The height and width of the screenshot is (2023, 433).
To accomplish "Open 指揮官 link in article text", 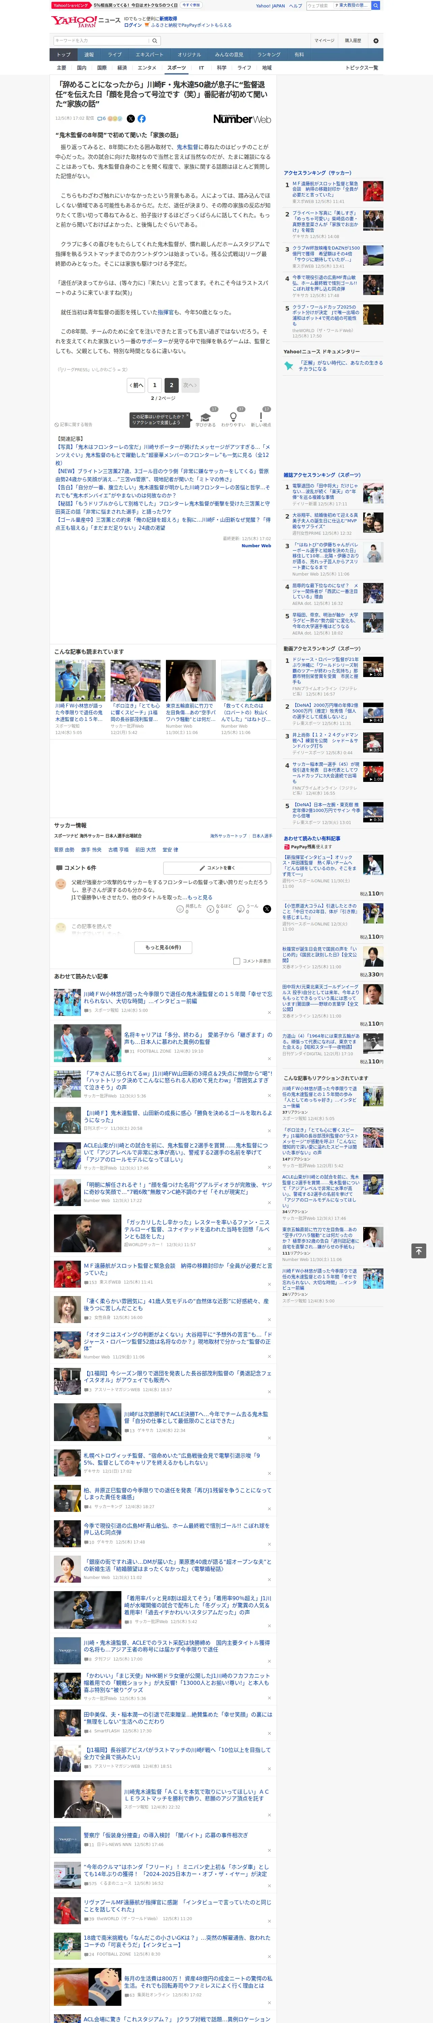I will click(x=166, y=312).
